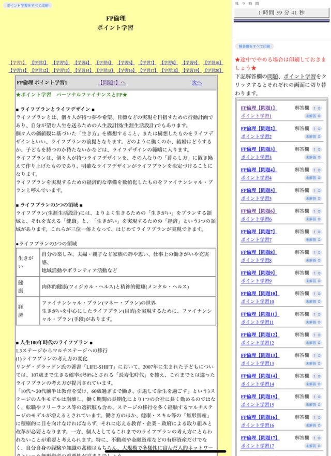This screenshot has width=331, height=456.
Task: Switch to the 【学習2】 tab link
Action: [x=38, y=63]
